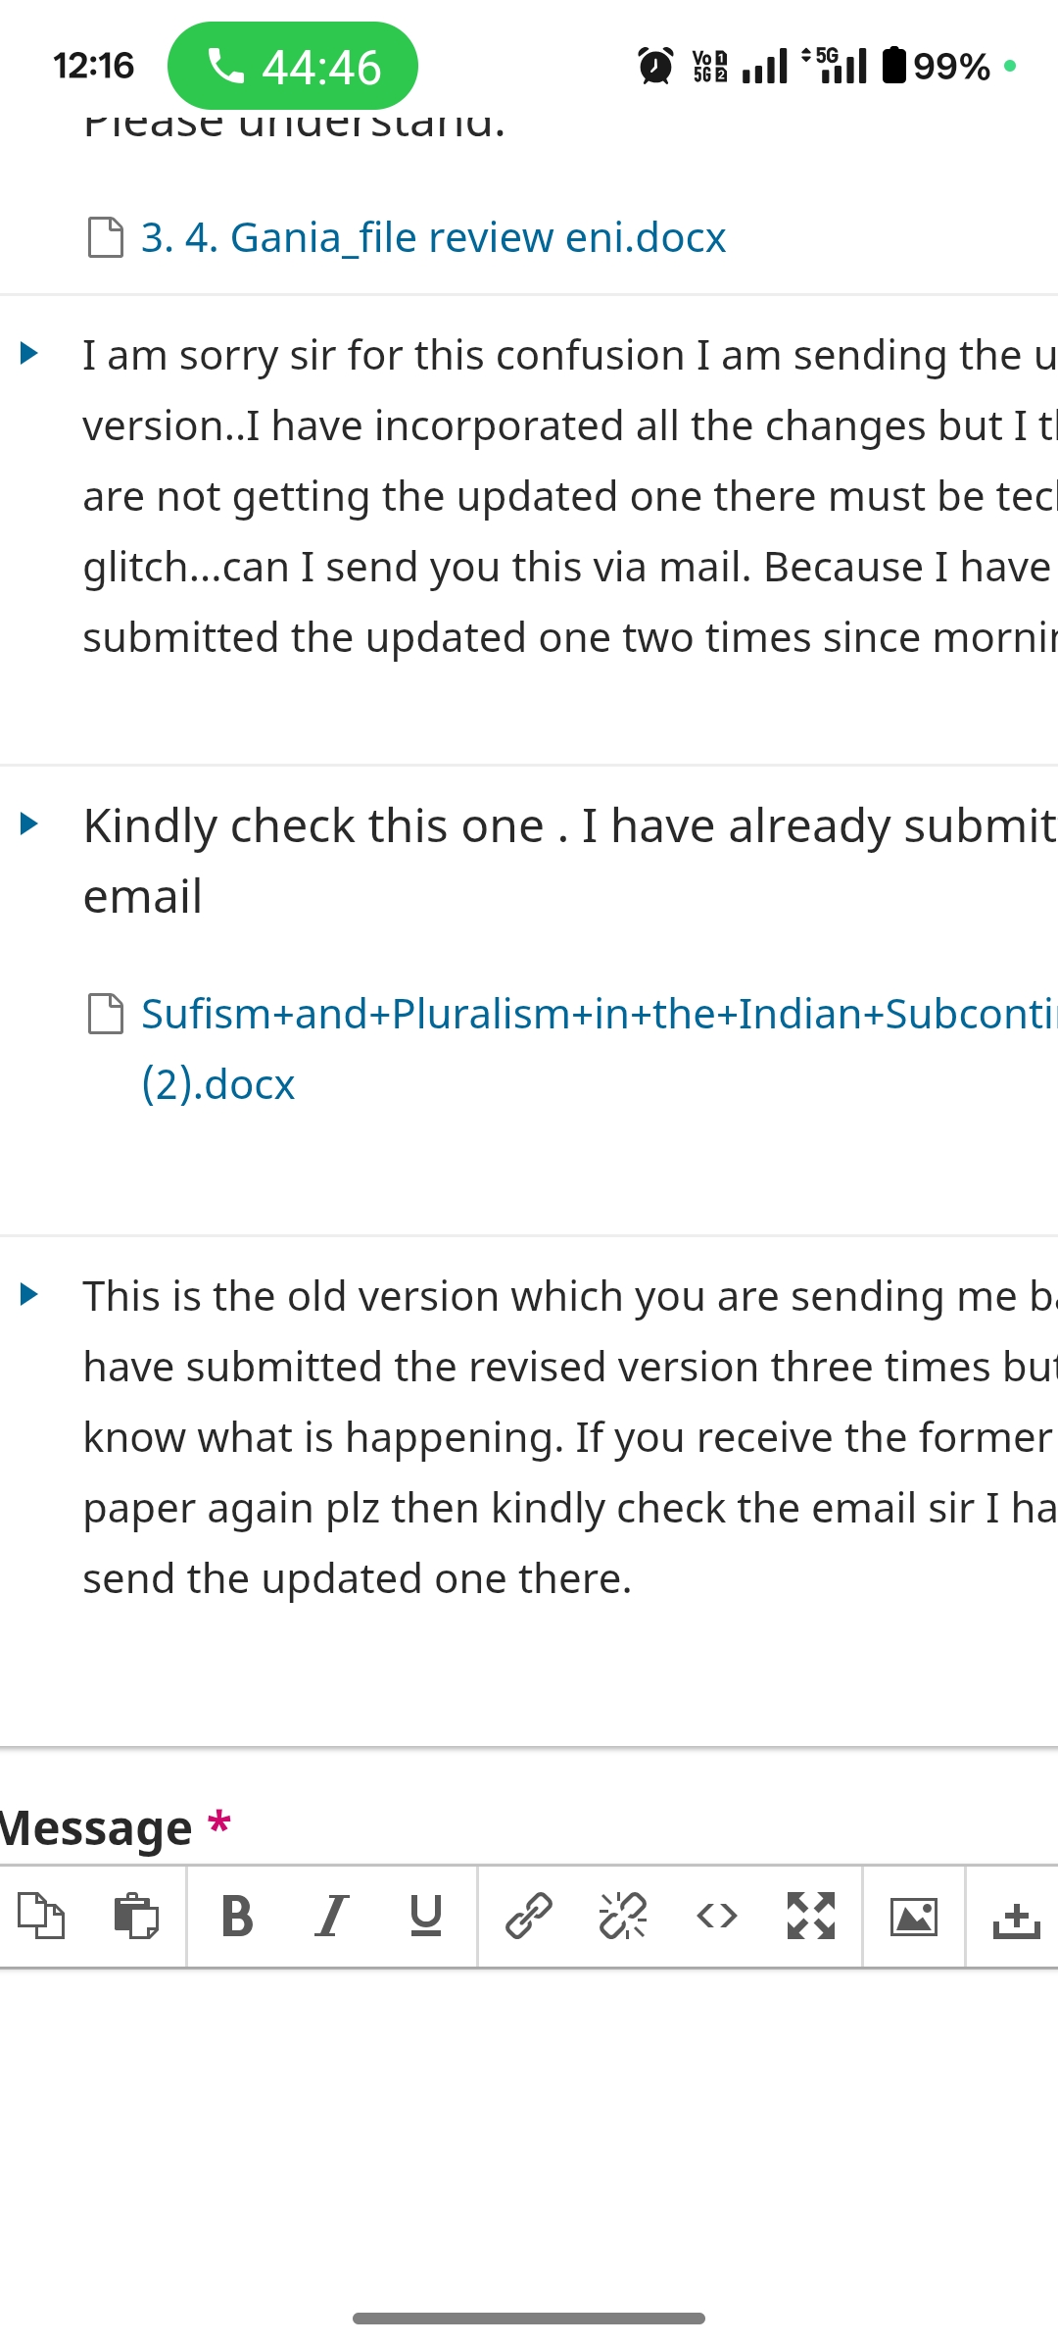Switch editor to fullscreen mode
Viewport: 1058px width, 2345px height.
[811, 1916]
